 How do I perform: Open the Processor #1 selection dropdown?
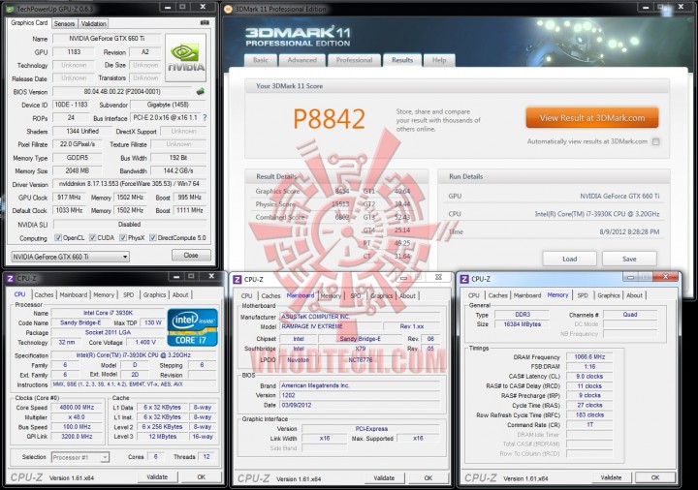click(x=80, y=457)
